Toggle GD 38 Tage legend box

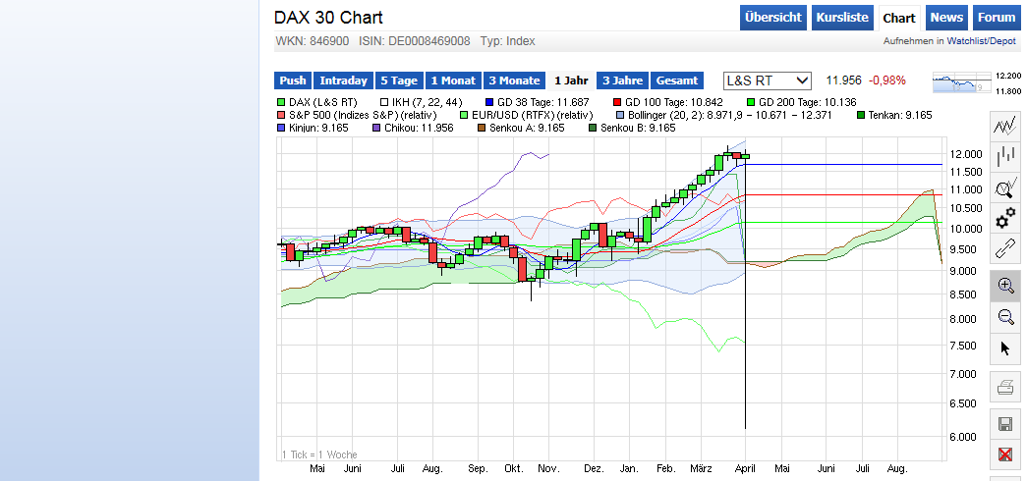[x=490, y=102]
